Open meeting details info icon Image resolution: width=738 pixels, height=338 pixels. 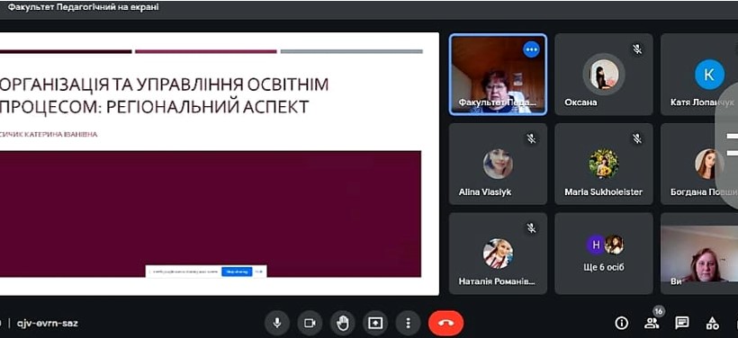pos(622,323)
